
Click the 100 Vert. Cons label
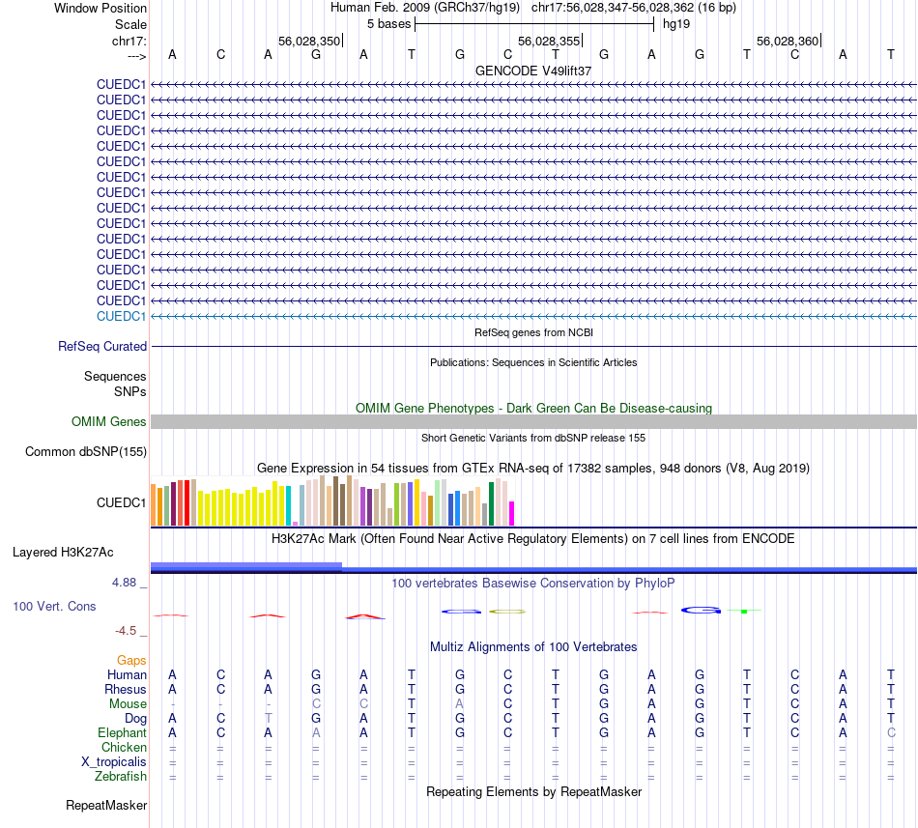pyautogui.click(x=54, y=606)
